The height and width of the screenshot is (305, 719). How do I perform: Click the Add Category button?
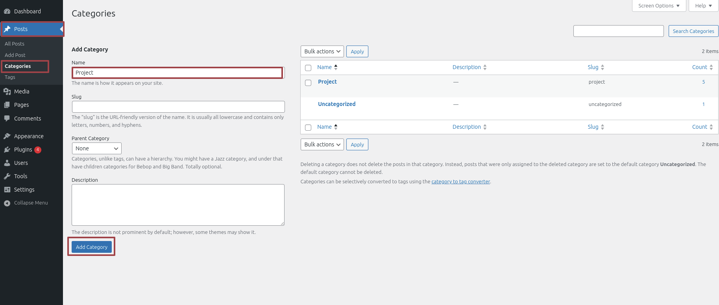point(92,247)
